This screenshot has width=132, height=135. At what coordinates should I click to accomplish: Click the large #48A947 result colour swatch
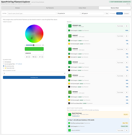pyautogui.click(x=70, y=36)
